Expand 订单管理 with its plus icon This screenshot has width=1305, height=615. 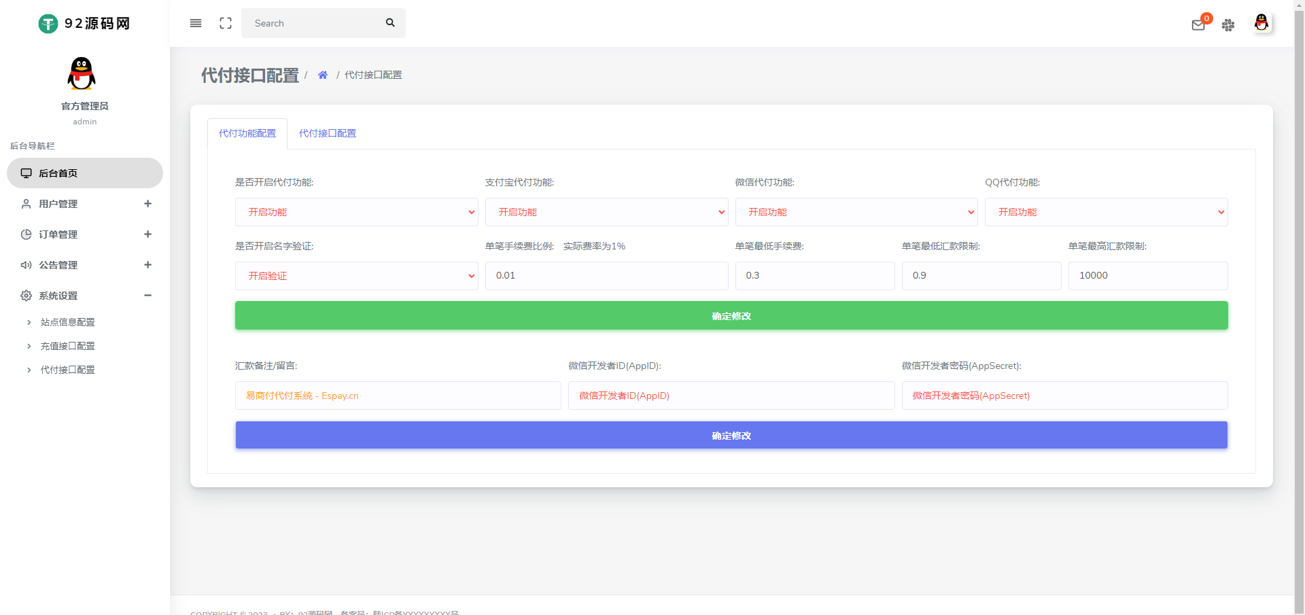(x=147, y=234)
